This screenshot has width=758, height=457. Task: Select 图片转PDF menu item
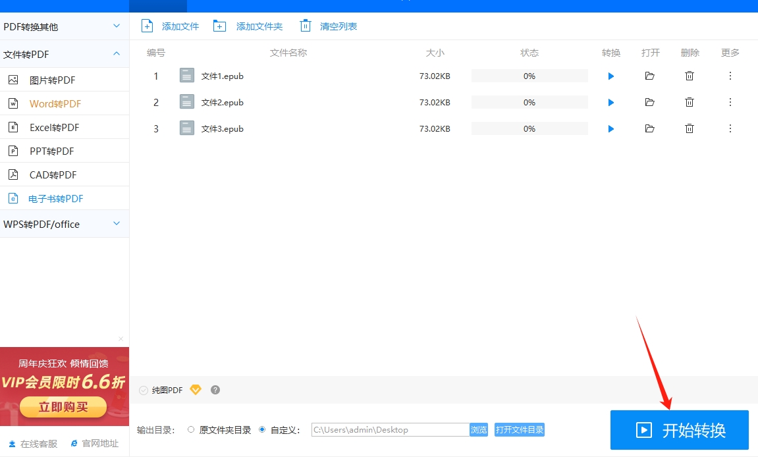click(x=65, y=80)
